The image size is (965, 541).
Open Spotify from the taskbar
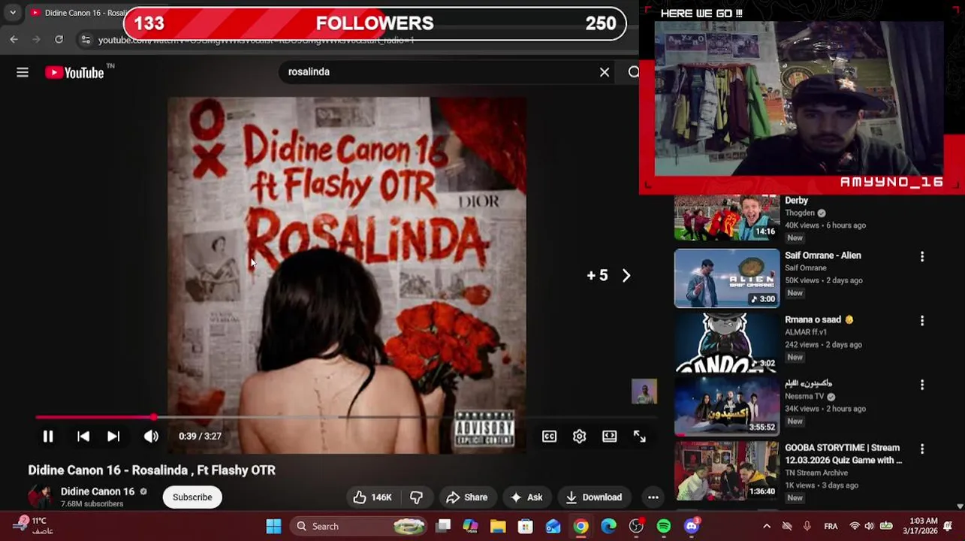[664, 527]
